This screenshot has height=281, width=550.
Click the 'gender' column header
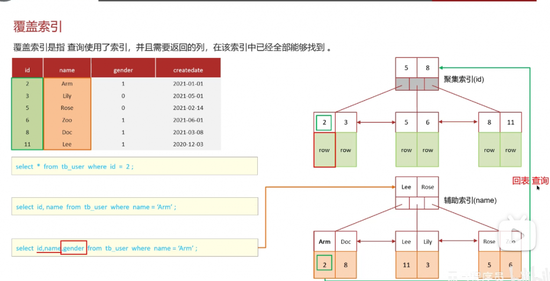point(123,70)
